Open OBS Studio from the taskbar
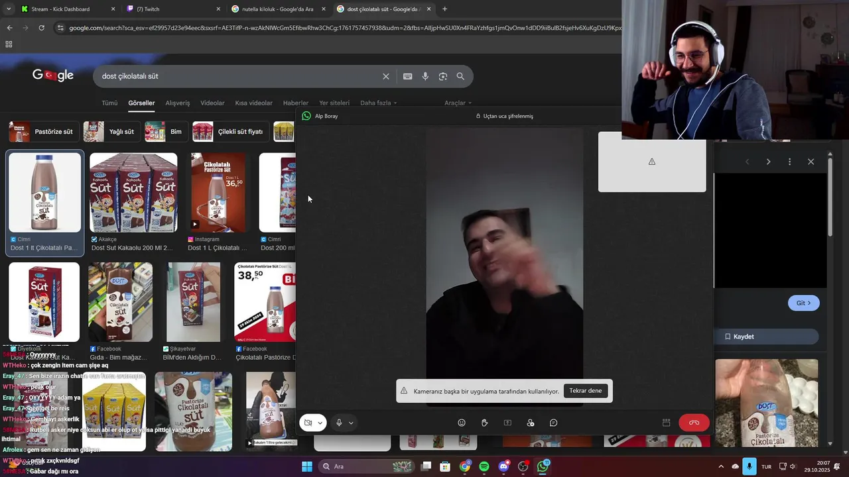 pyautogui.click(x=523, y=466)
